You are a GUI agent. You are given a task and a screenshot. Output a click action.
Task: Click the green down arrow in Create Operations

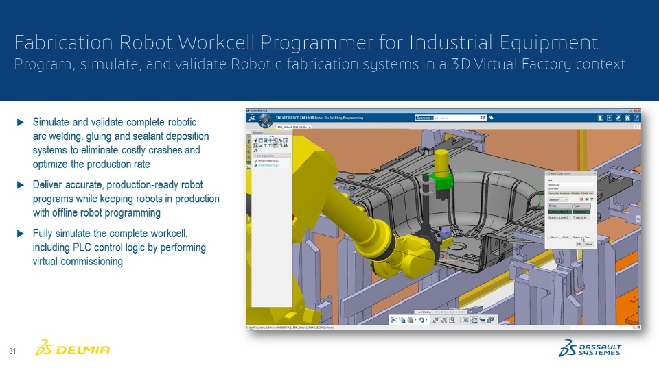592,199
